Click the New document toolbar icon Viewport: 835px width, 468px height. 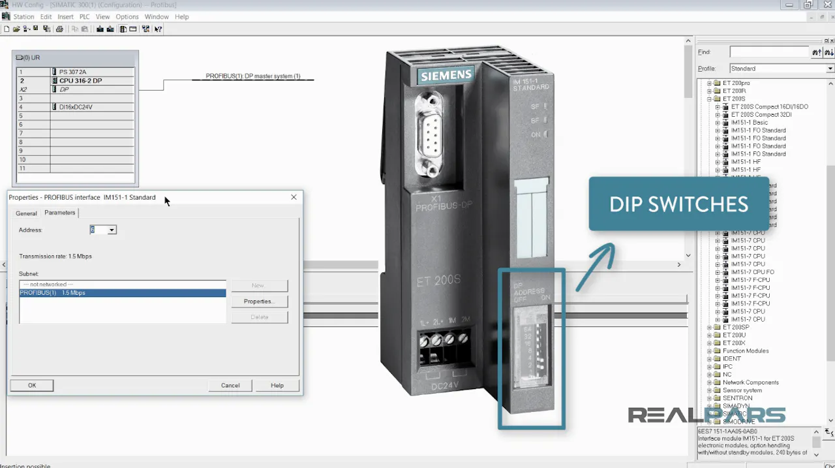pyautogui.click(x=7, y=29)
